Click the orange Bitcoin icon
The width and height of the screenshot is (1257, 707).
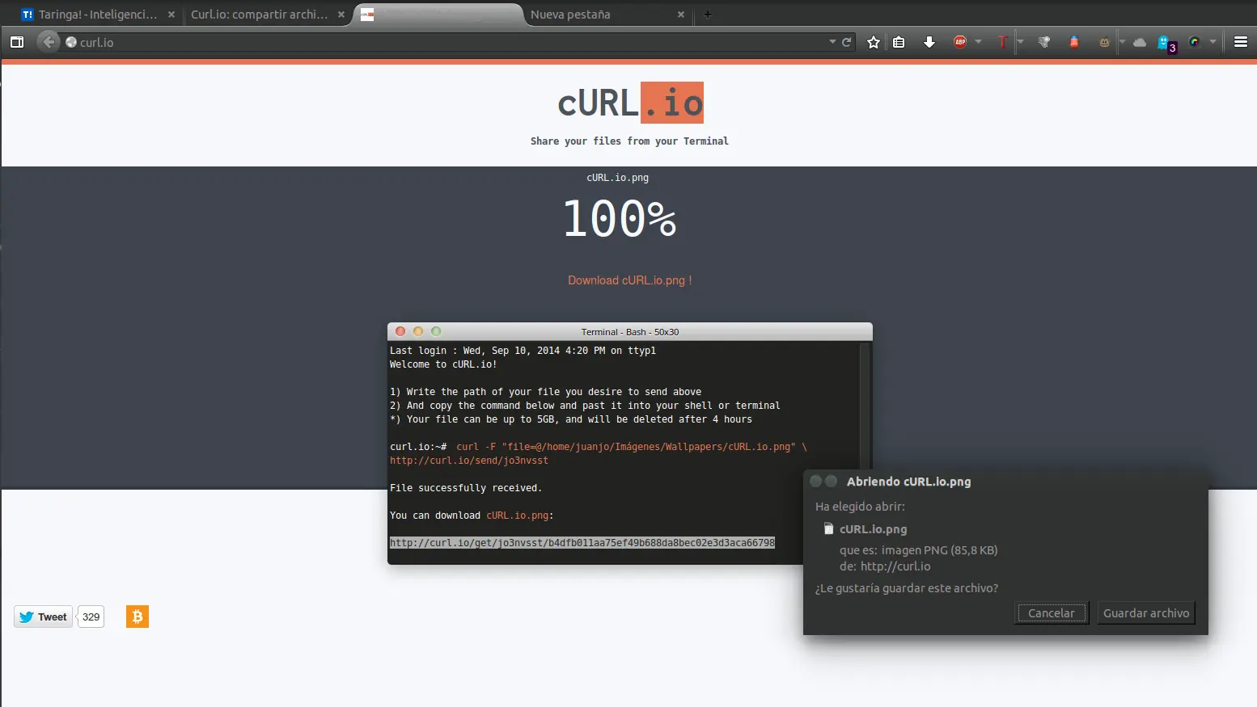pyautogui.click(x=138, y=617)
